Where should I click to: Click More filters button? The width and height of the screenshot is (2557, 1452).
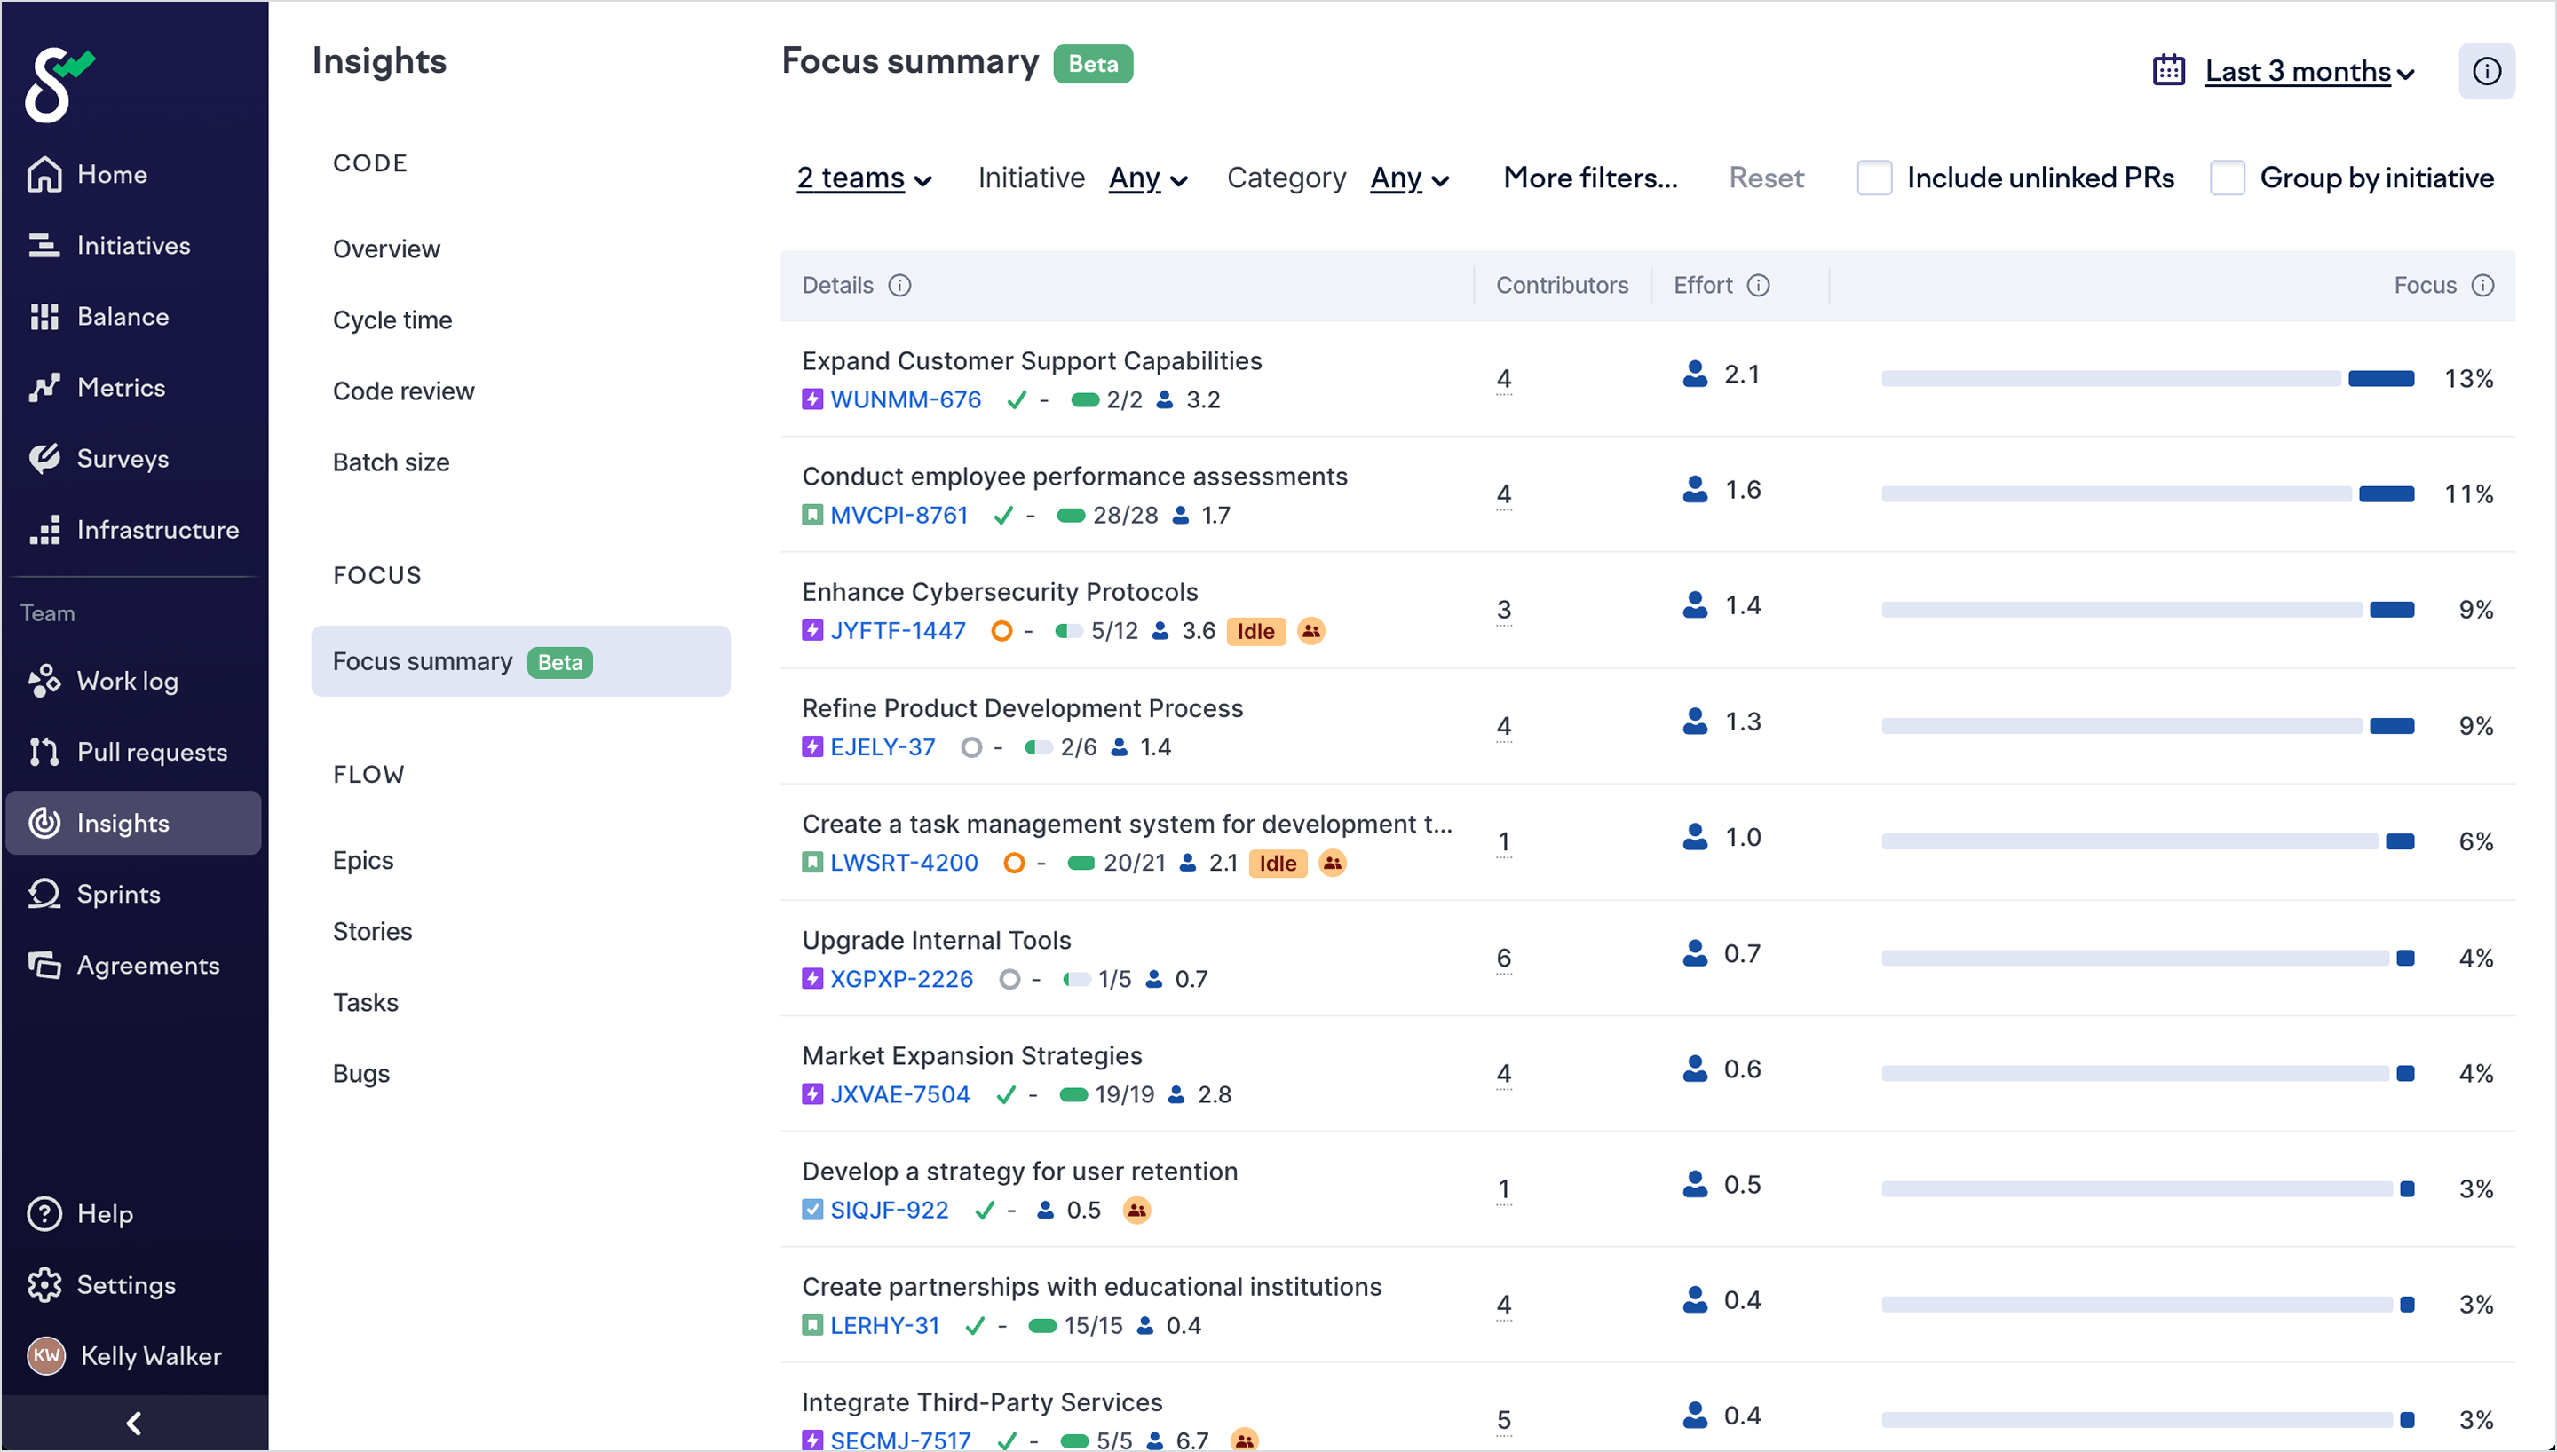(1589, 178)
